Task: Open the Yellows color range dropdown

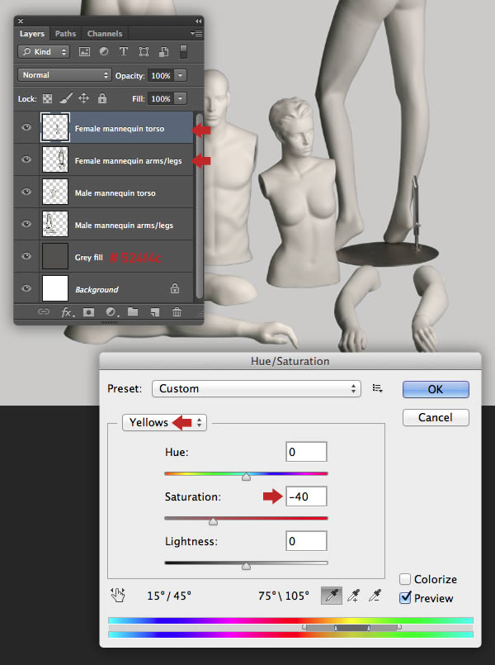Action: coord(164,422)
